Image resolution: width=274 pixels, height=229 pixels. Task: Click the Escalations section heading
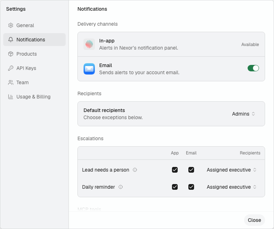tap(90, 138)
